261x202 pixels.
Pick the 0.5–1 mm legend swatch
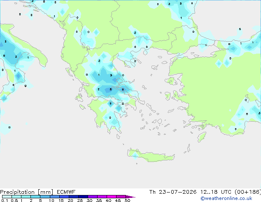16,197
